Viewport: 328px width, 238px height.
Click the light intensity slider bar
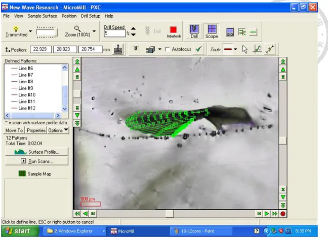pos(47,32)
